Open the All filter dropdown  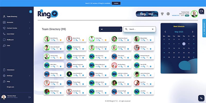pos(110,29)
